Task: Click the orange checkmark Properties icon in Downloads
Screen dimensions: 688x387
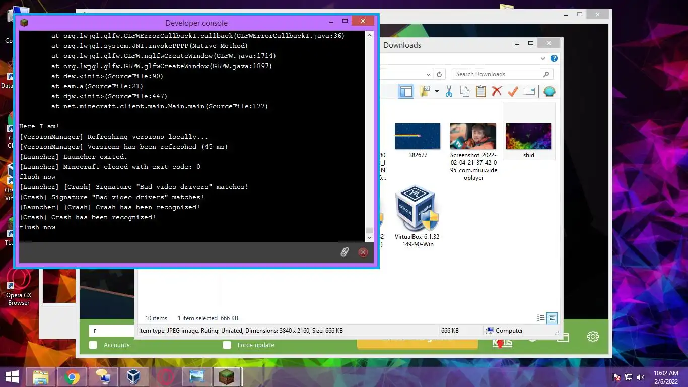Action: 513,91
